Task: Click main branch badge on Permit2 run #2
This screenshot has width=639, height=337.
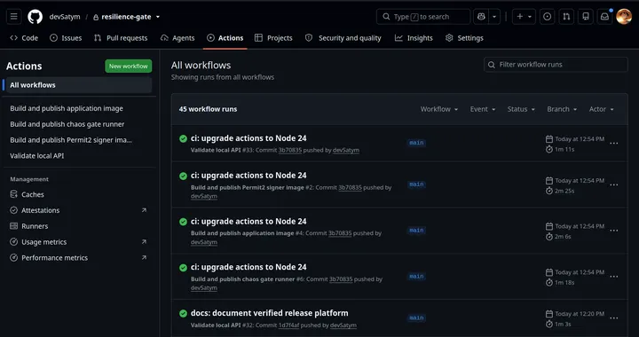Action: pyautogui.click(x=416, y=184)
